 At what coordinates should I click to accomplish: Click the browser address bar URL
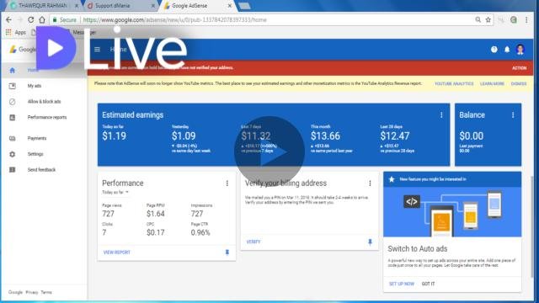click(174, 20)
